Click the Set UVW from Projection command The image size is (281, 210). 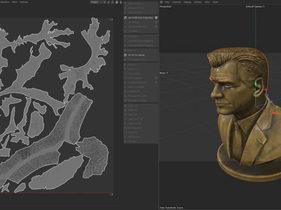pyautogui.click(x=140, y=17)
